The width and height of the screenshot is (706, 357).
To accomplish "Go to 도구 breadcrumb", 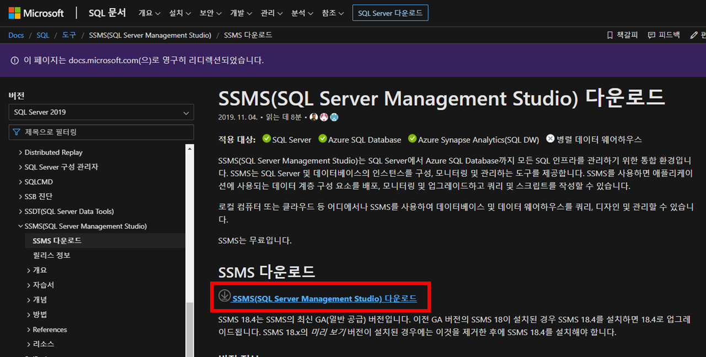I will pyautogui.click(x=69, y=35).
